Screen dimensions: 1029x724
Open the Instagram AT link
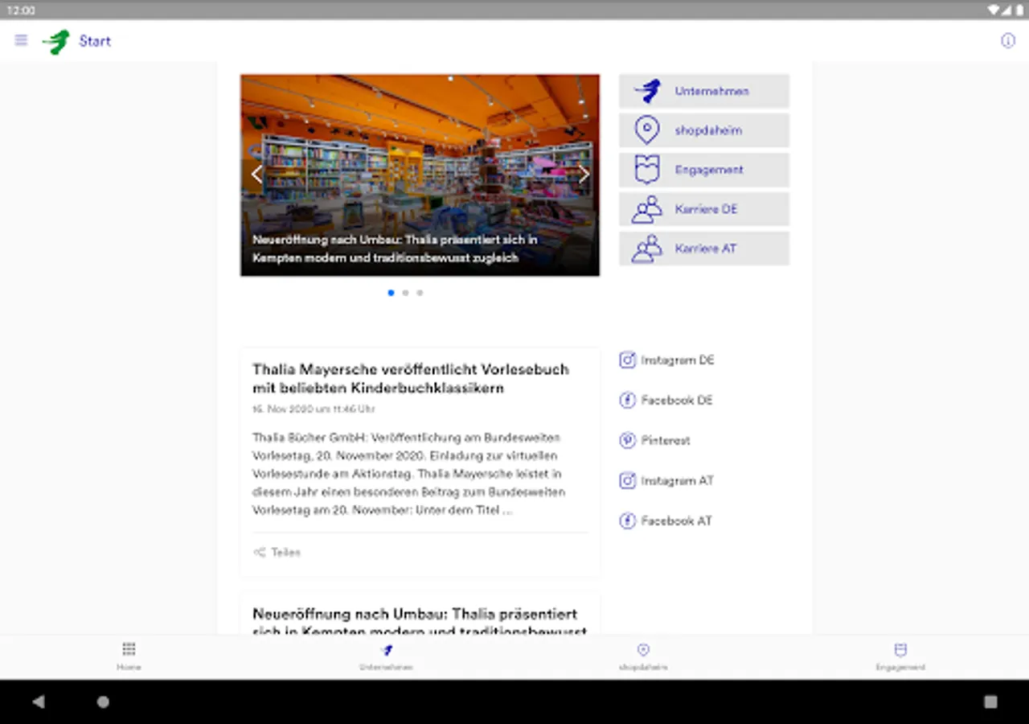[666, 480]
